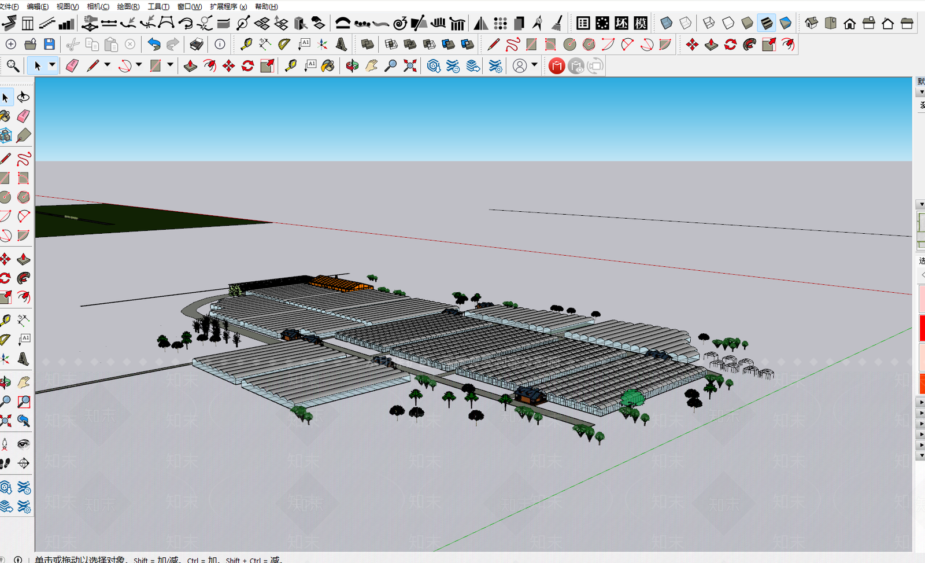
Task: Click the blue Undo arrow
Action: click(x=154, y=44)
